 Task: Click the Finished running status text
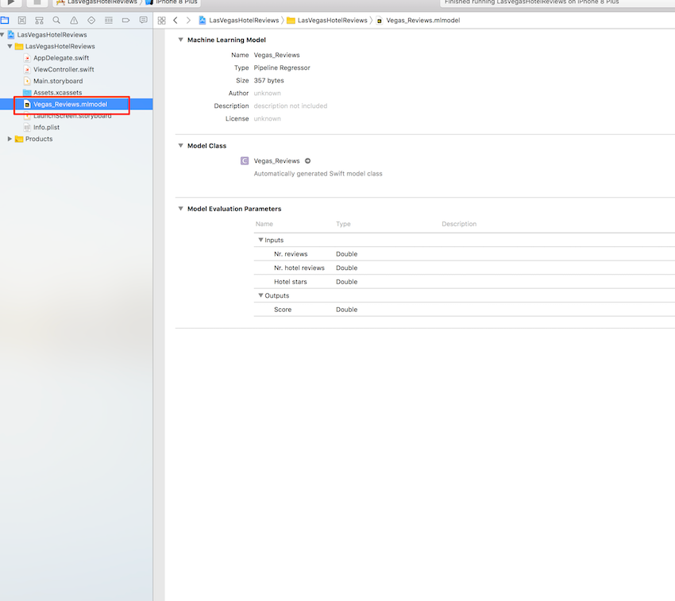click(x=531, y=2)
